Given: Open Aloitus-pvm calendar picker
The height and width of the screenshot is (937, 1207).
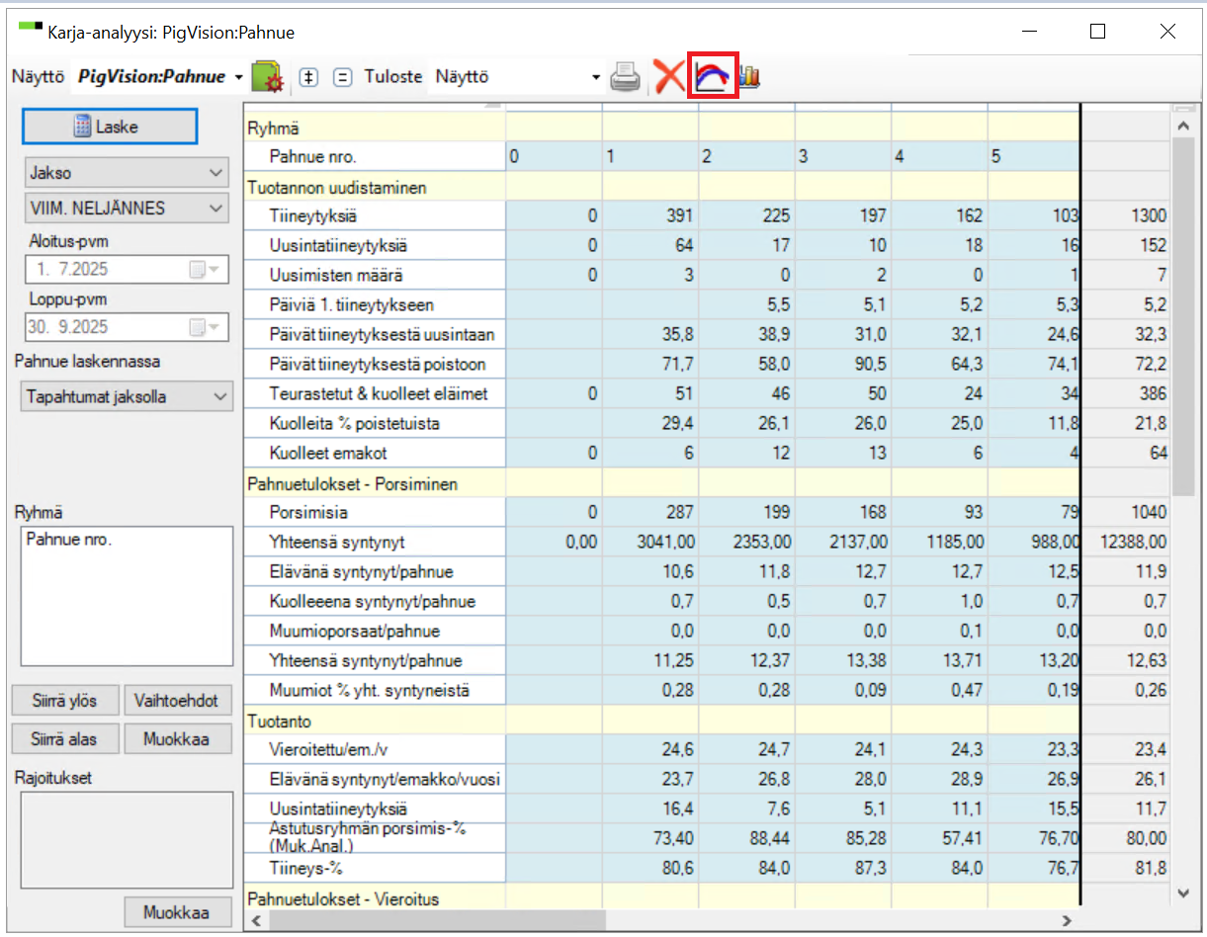Looking at the screenshot, I should click(x=204, y=270).
